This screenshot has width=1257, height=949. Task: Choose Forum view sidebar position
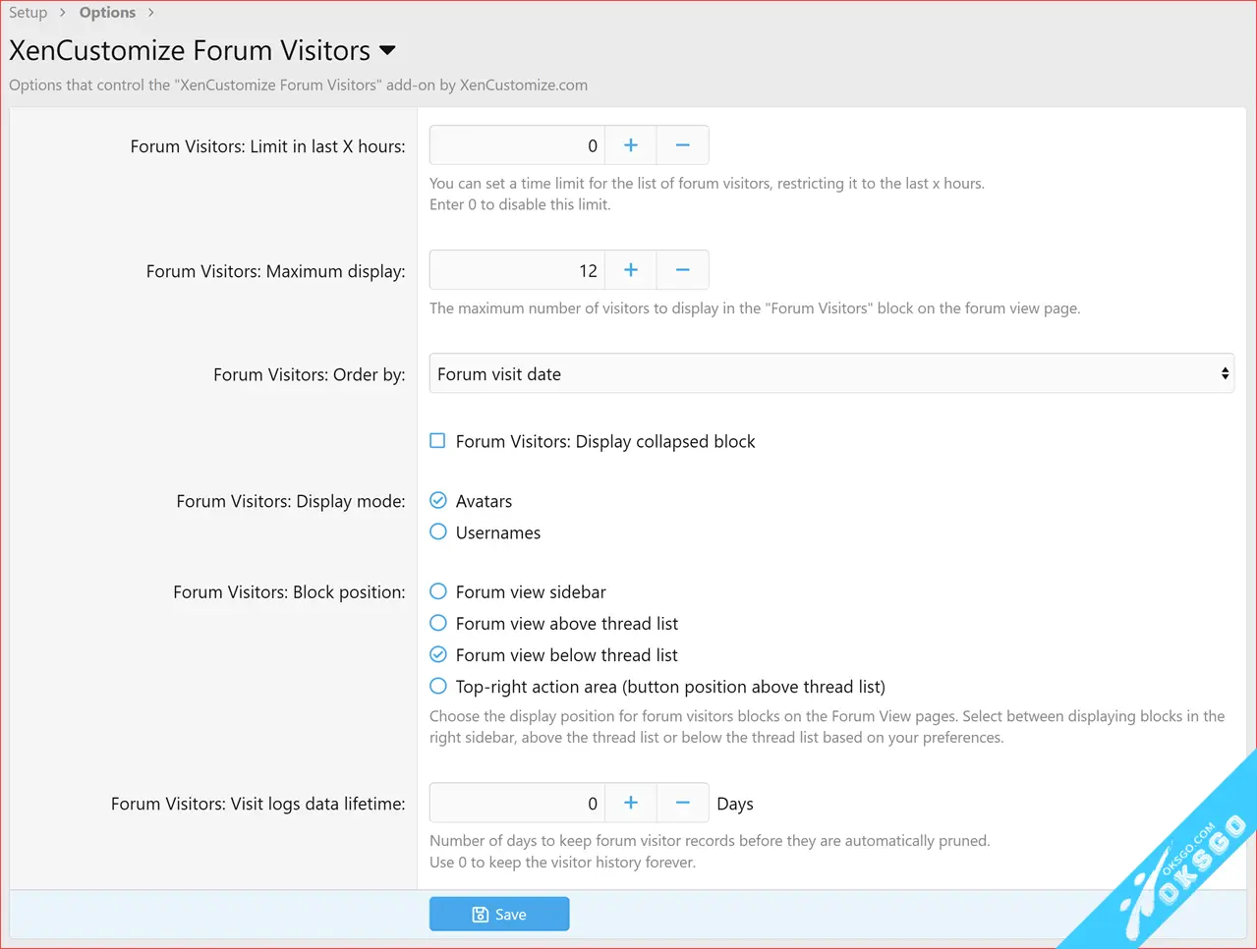438,591
